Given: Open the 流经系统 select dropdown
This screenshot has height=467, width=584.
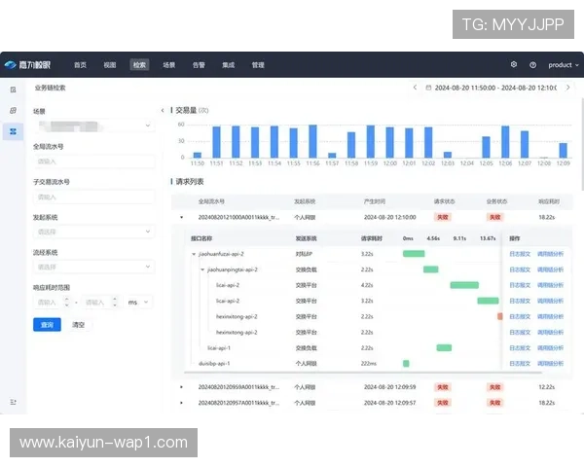Looking at the screenshot, I should [x=93, y=267].
